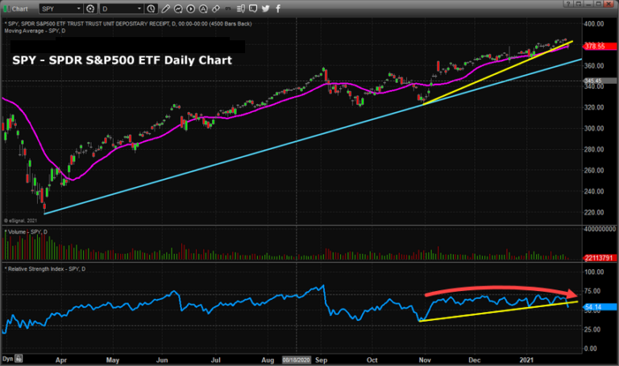Screen dimensions: 619x366
Task: Click the Apr label on time axis
Action: [x=61, y=360]
